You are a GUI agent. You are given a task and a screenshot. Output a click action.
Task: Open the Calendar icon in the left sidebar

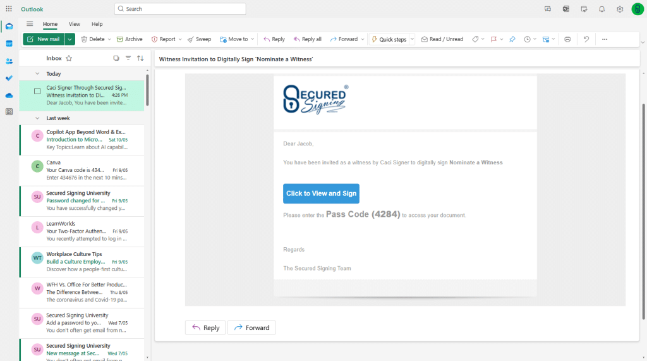pos(9,44)
